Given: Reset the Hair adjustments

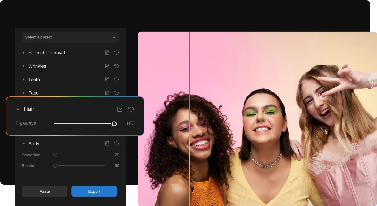Looking at the screenshot, I should 131,109.
